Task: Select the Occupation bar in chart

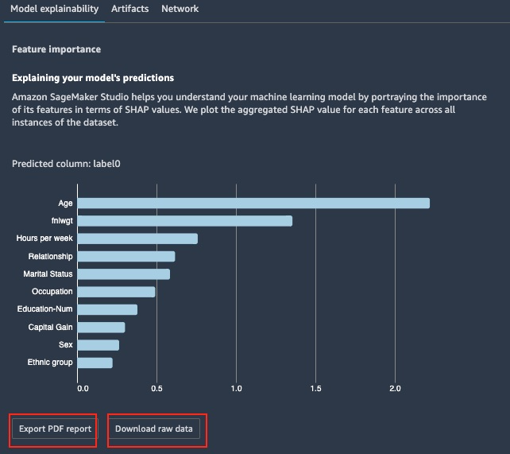Action: [117, 292]
